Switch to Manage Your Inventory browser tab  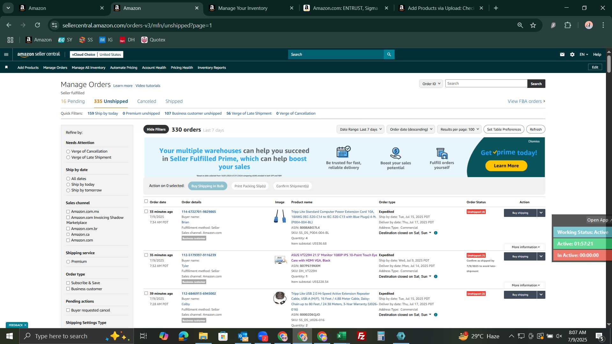click(x=251, y=8)
